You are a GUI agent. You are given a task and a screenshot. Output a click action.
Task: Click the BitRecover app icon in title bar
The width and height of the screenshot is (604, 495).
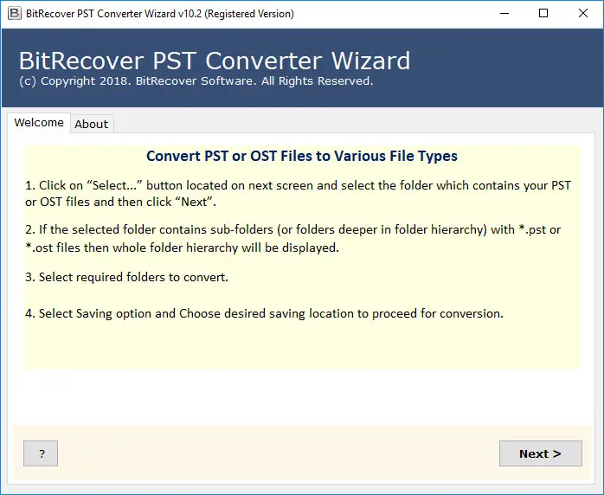click(x=14, y=14)
